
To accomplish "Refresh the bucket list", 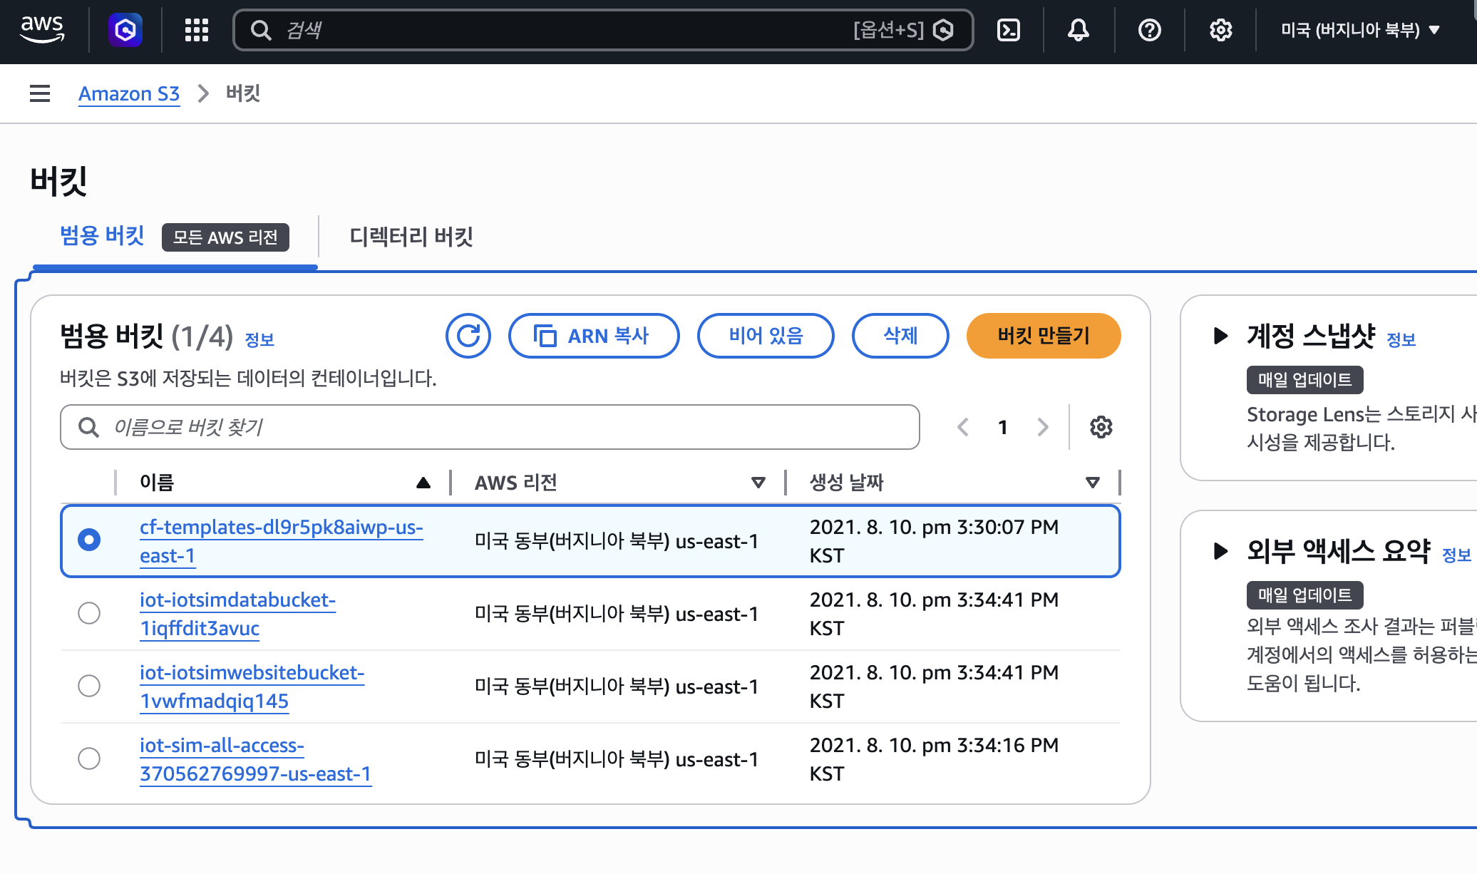I will click(x=468, y=336).
